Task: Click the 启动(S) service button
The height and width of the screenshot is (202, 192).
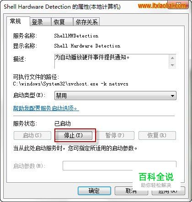Action: click(32, 135)
